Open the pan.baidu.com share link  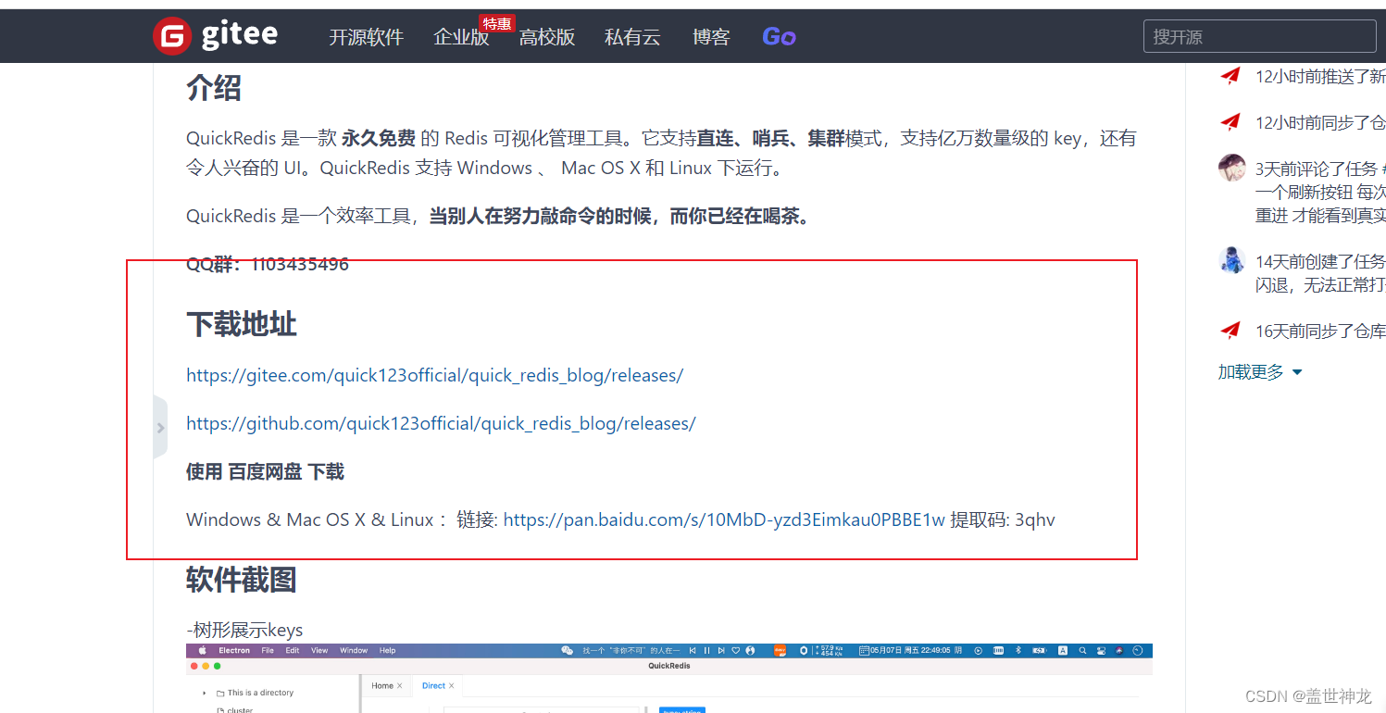pyautogui.click(x=724, y=519)
